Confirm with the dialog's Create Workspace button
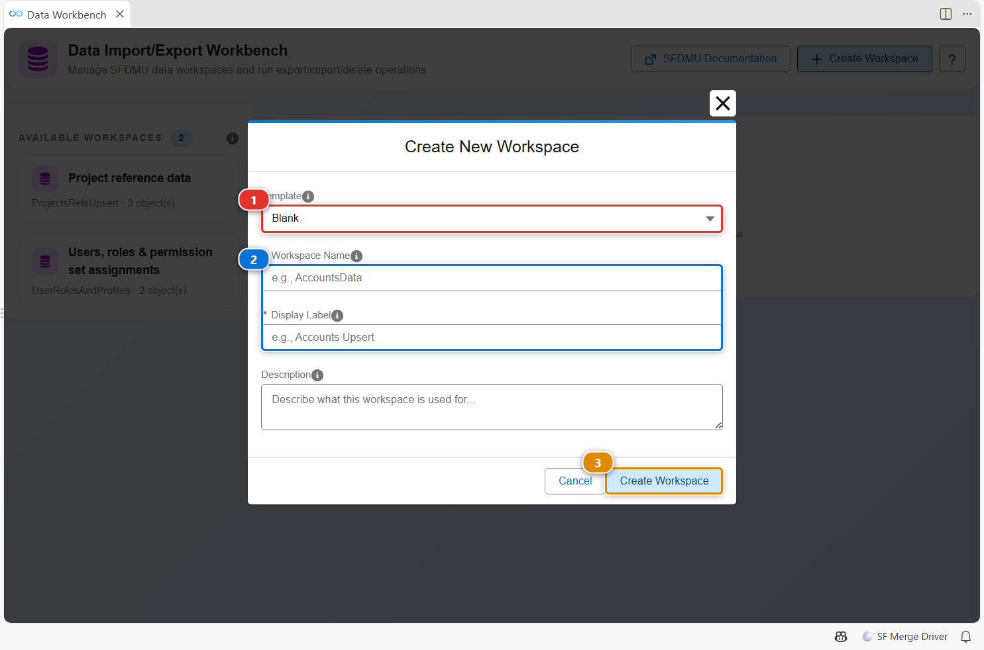Image resolution: width=984 pixels, height=650 pixels. (x=664, y=481)
